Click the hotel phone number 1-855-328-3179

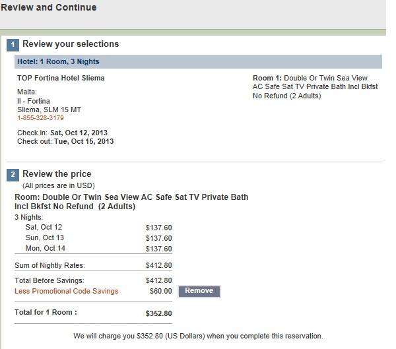tap(40, 118)
